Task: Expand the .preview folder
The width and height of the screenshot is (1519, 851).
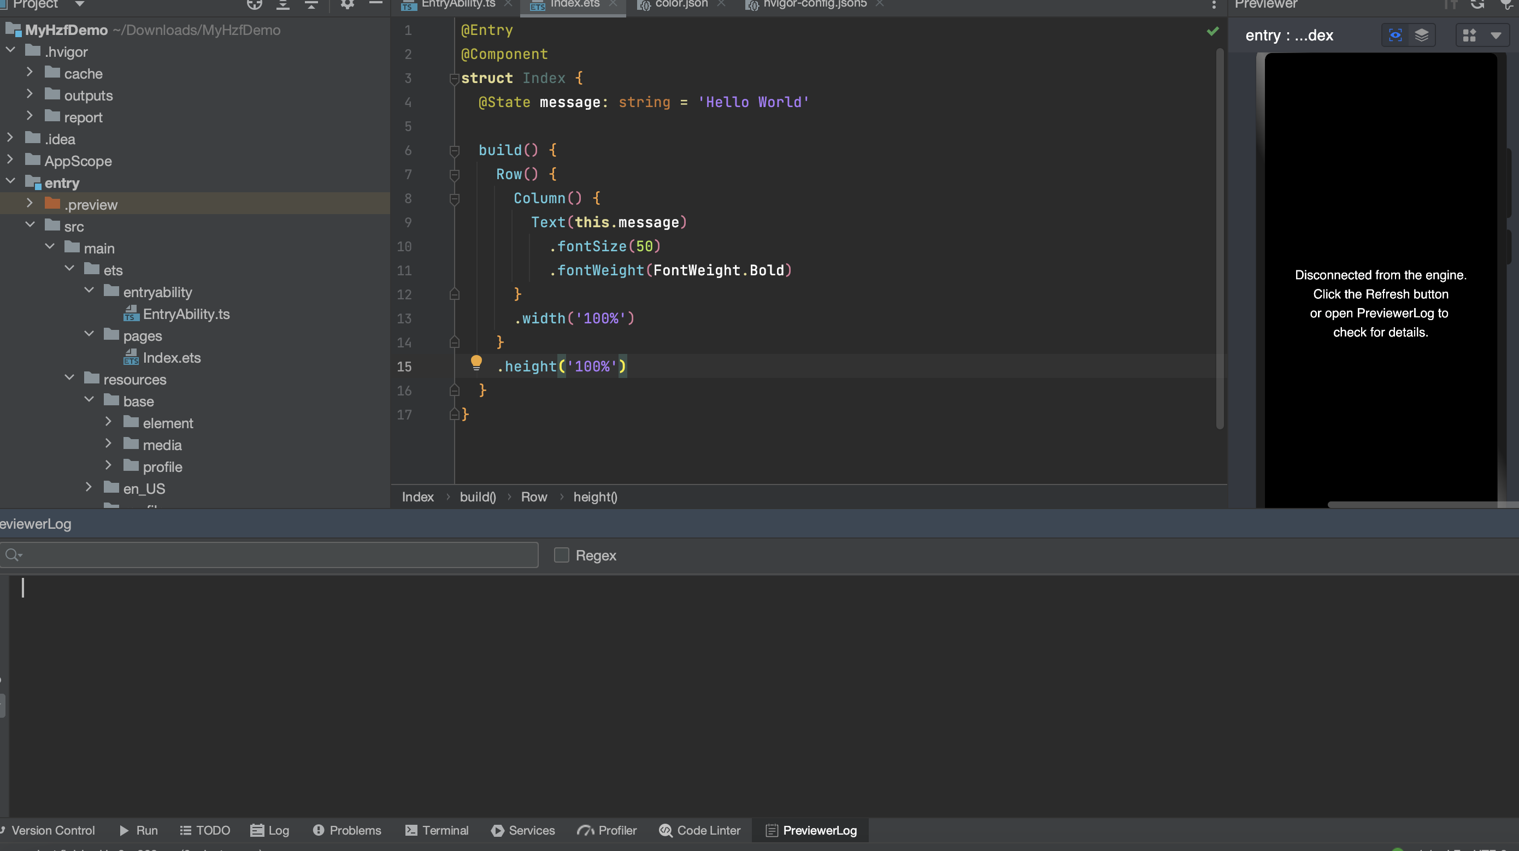Action: [30, 204]
